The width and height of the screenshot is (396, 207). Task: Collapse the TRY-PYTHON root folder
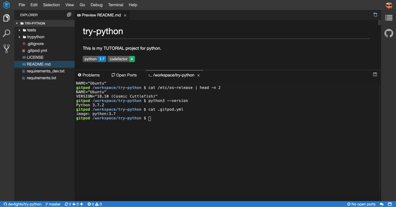tap(44, 23)
